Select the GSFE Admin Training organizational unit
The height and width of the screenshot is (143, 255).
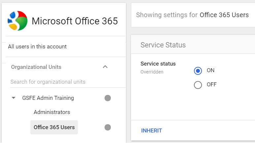tap(48, 98)
